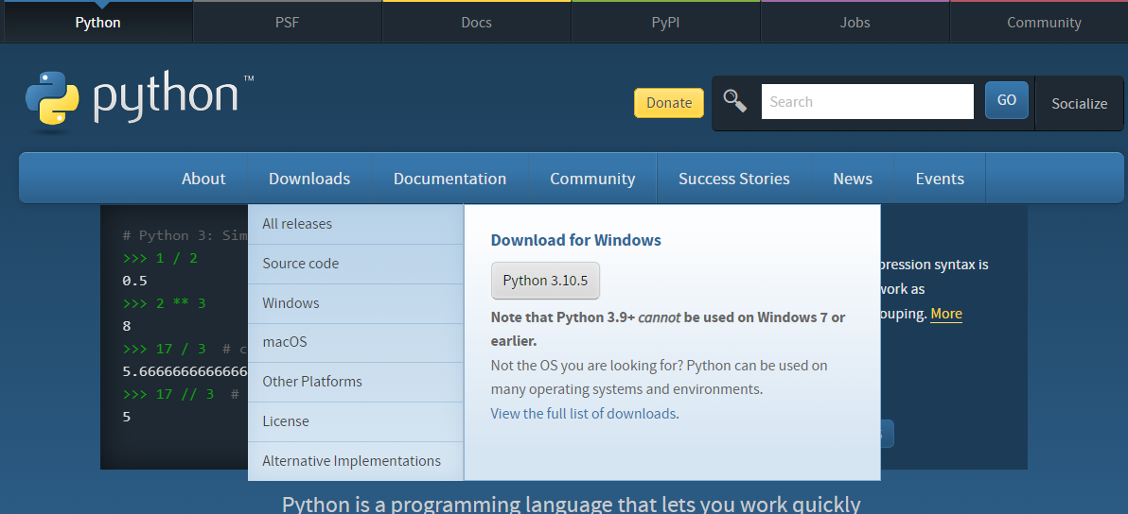Select All releases from Downloads submenu
The width and height of the screenshot is (1128, 514).
[x=356, y=224]
